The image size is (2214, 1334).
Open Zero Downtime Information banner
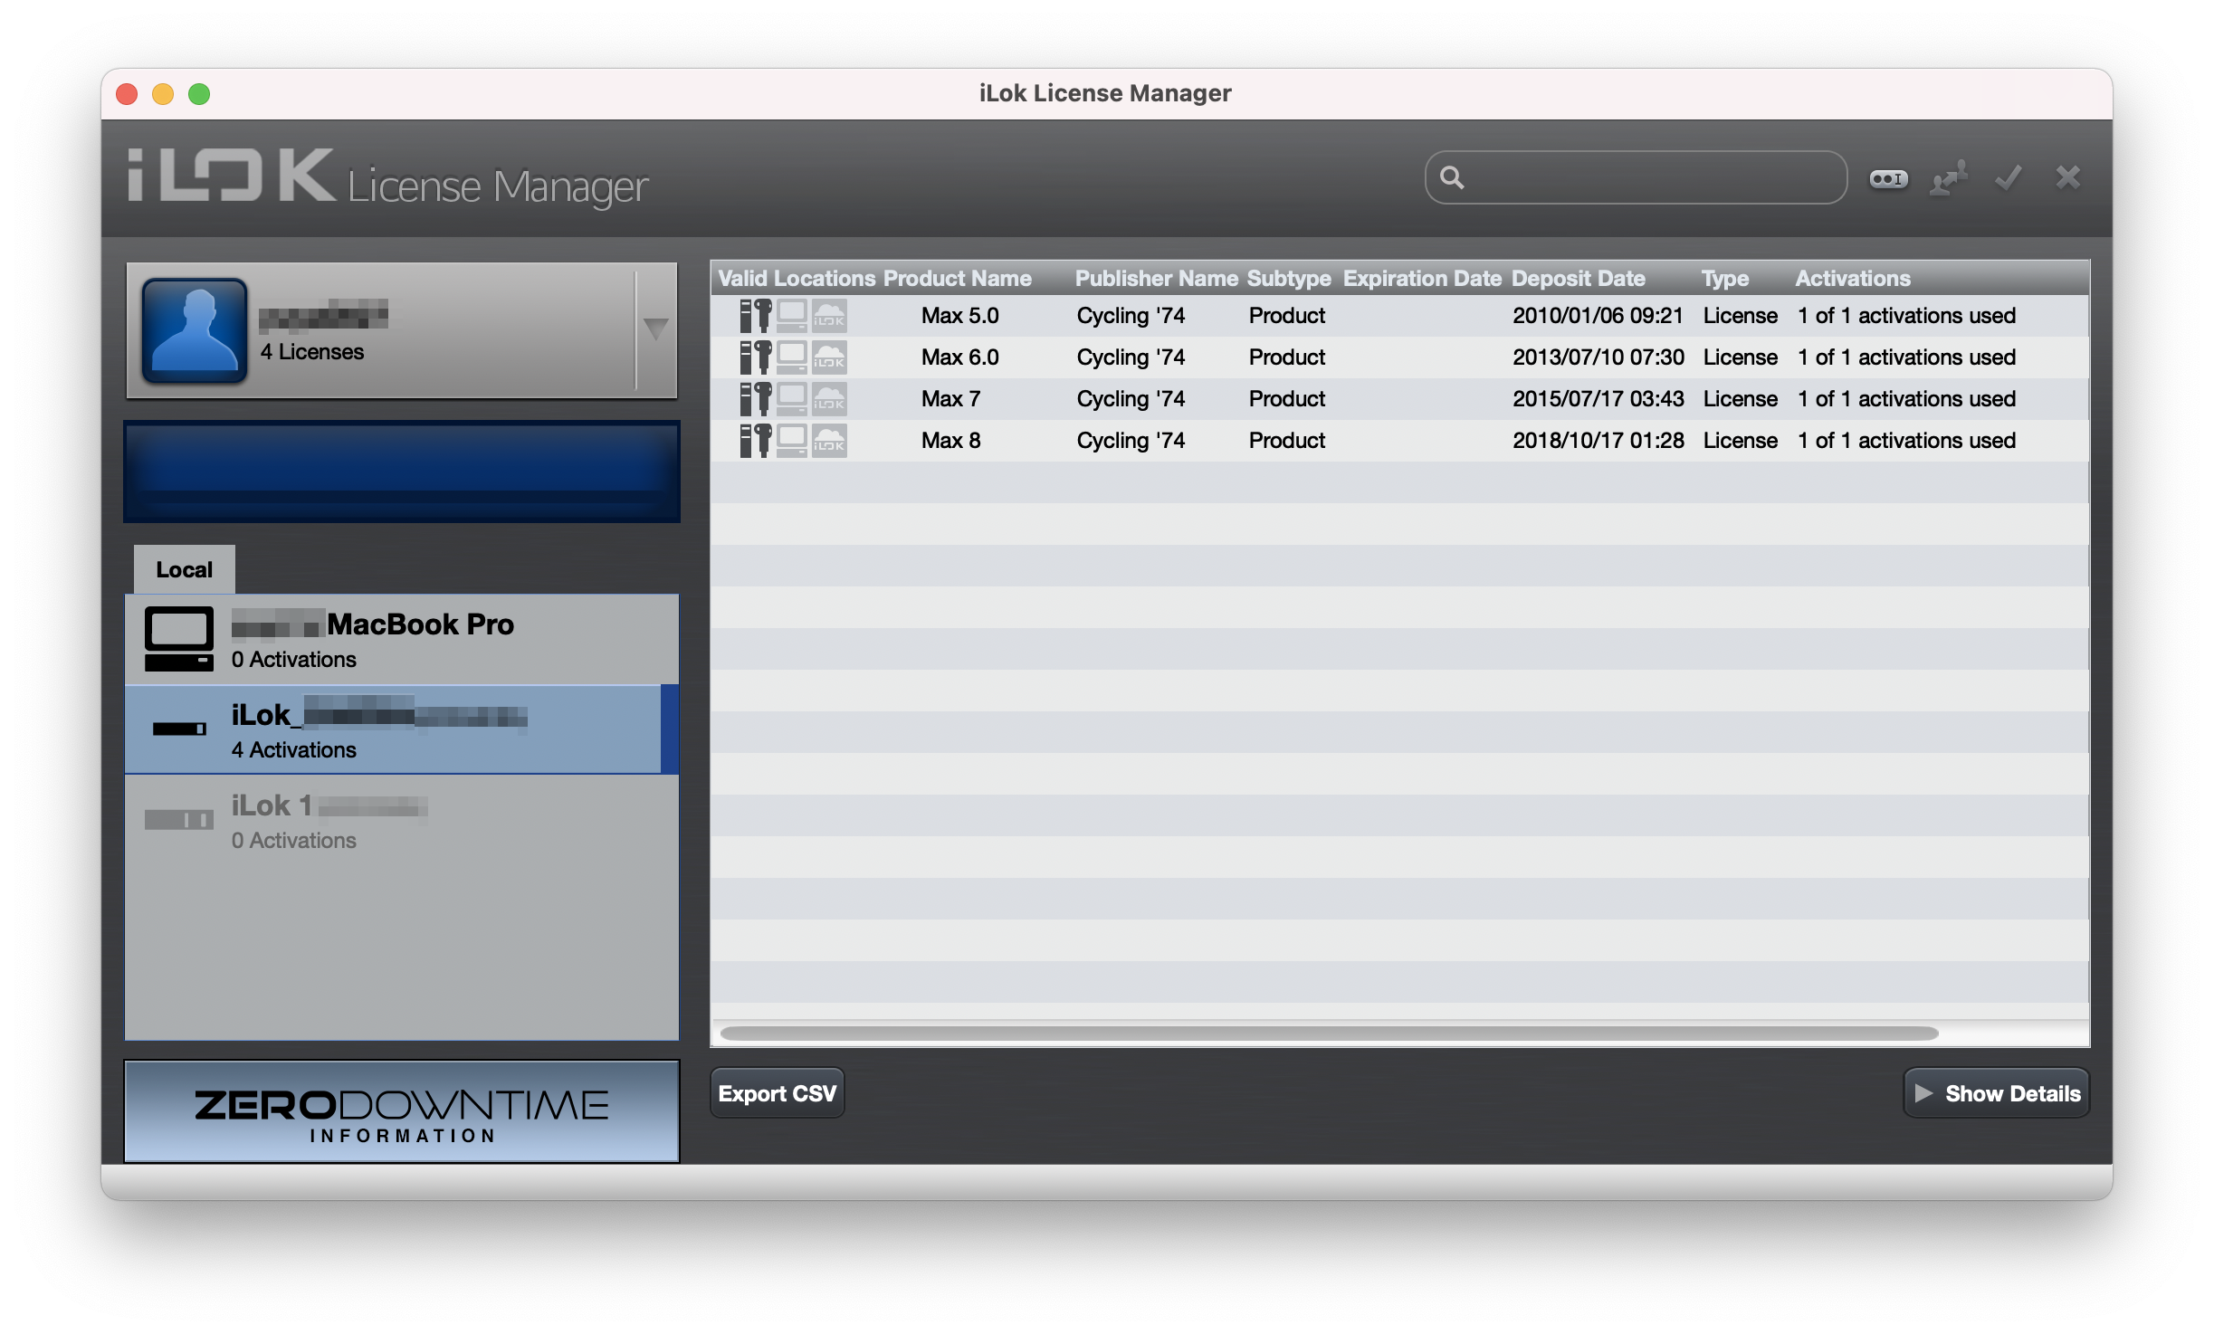(402, 1112)
